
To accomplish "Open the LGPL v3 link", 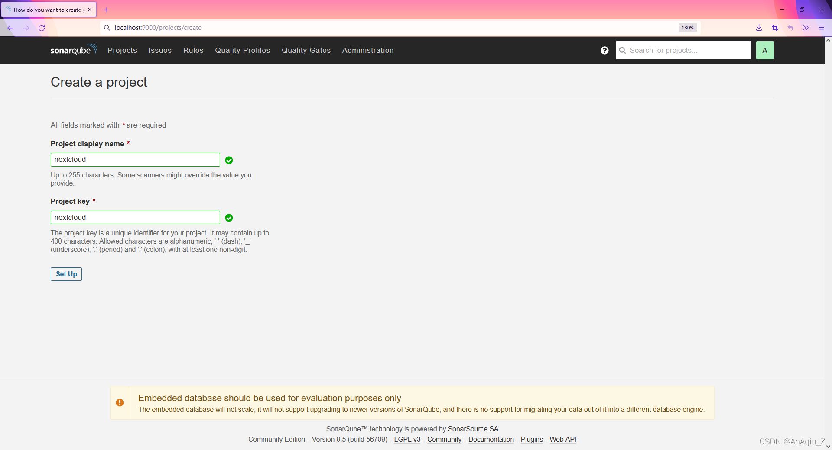I will click(x=407, y=439).
